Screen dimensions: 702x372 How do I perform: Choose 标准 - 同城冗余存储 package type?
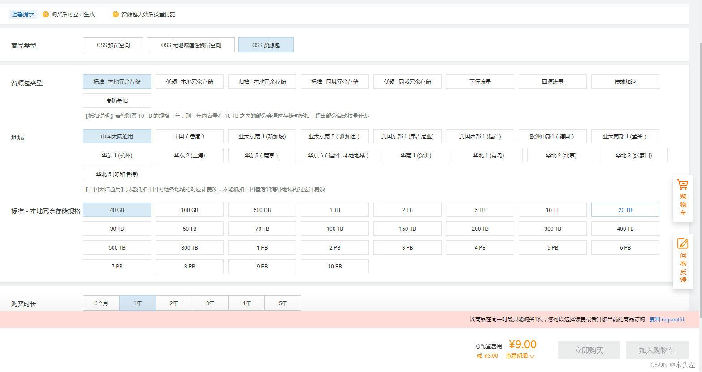(335, 82)
